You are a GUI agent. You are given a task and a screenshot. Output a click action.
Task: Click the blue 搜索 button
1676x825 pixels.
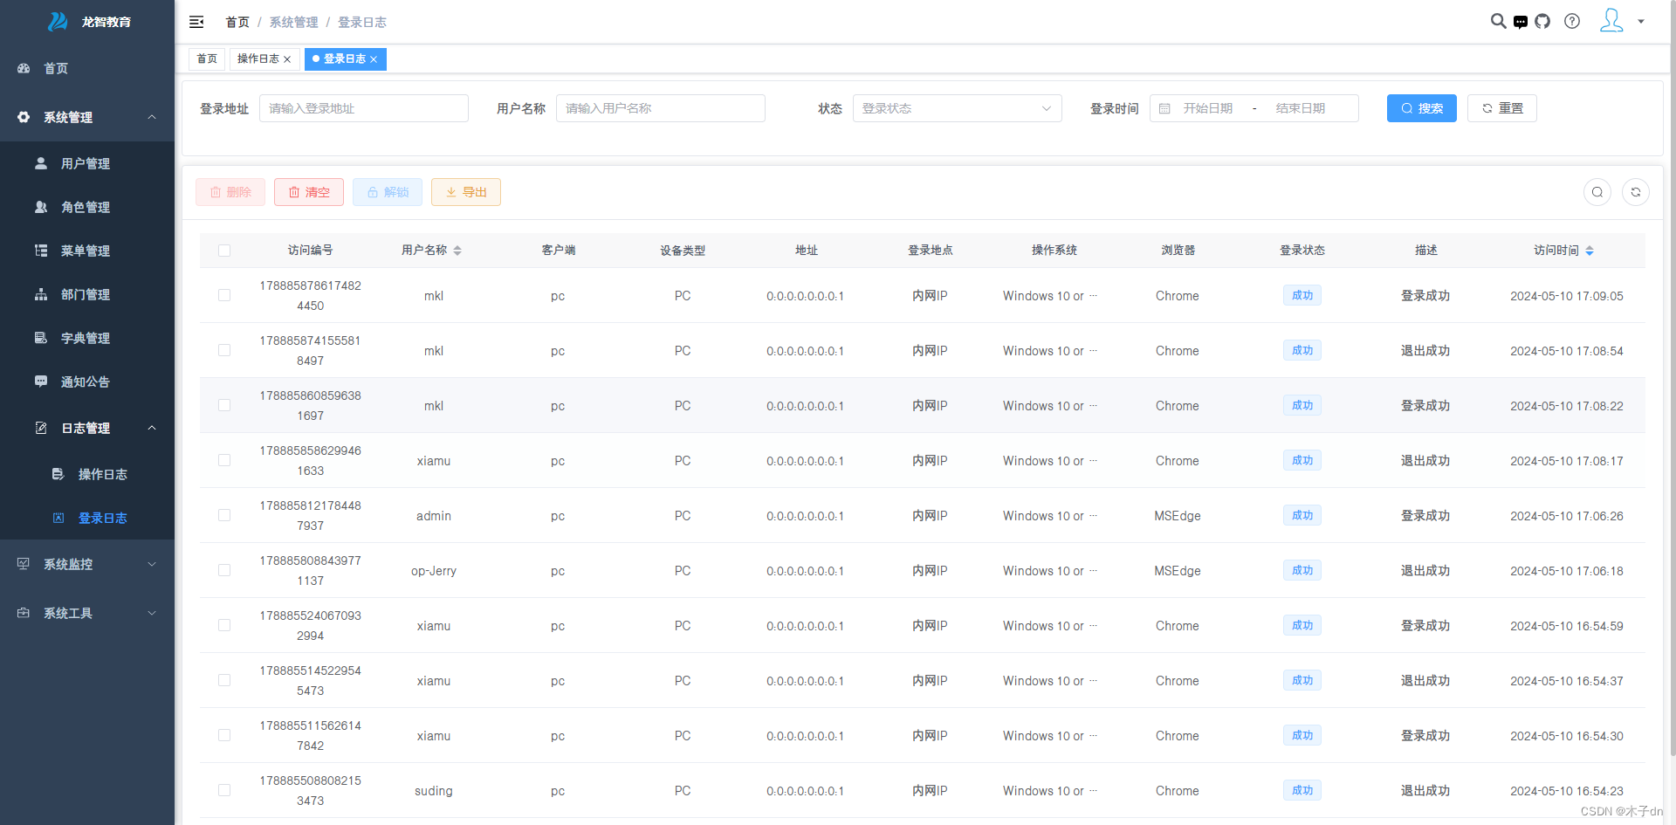pyautogui.click(x=1422, y=108)
